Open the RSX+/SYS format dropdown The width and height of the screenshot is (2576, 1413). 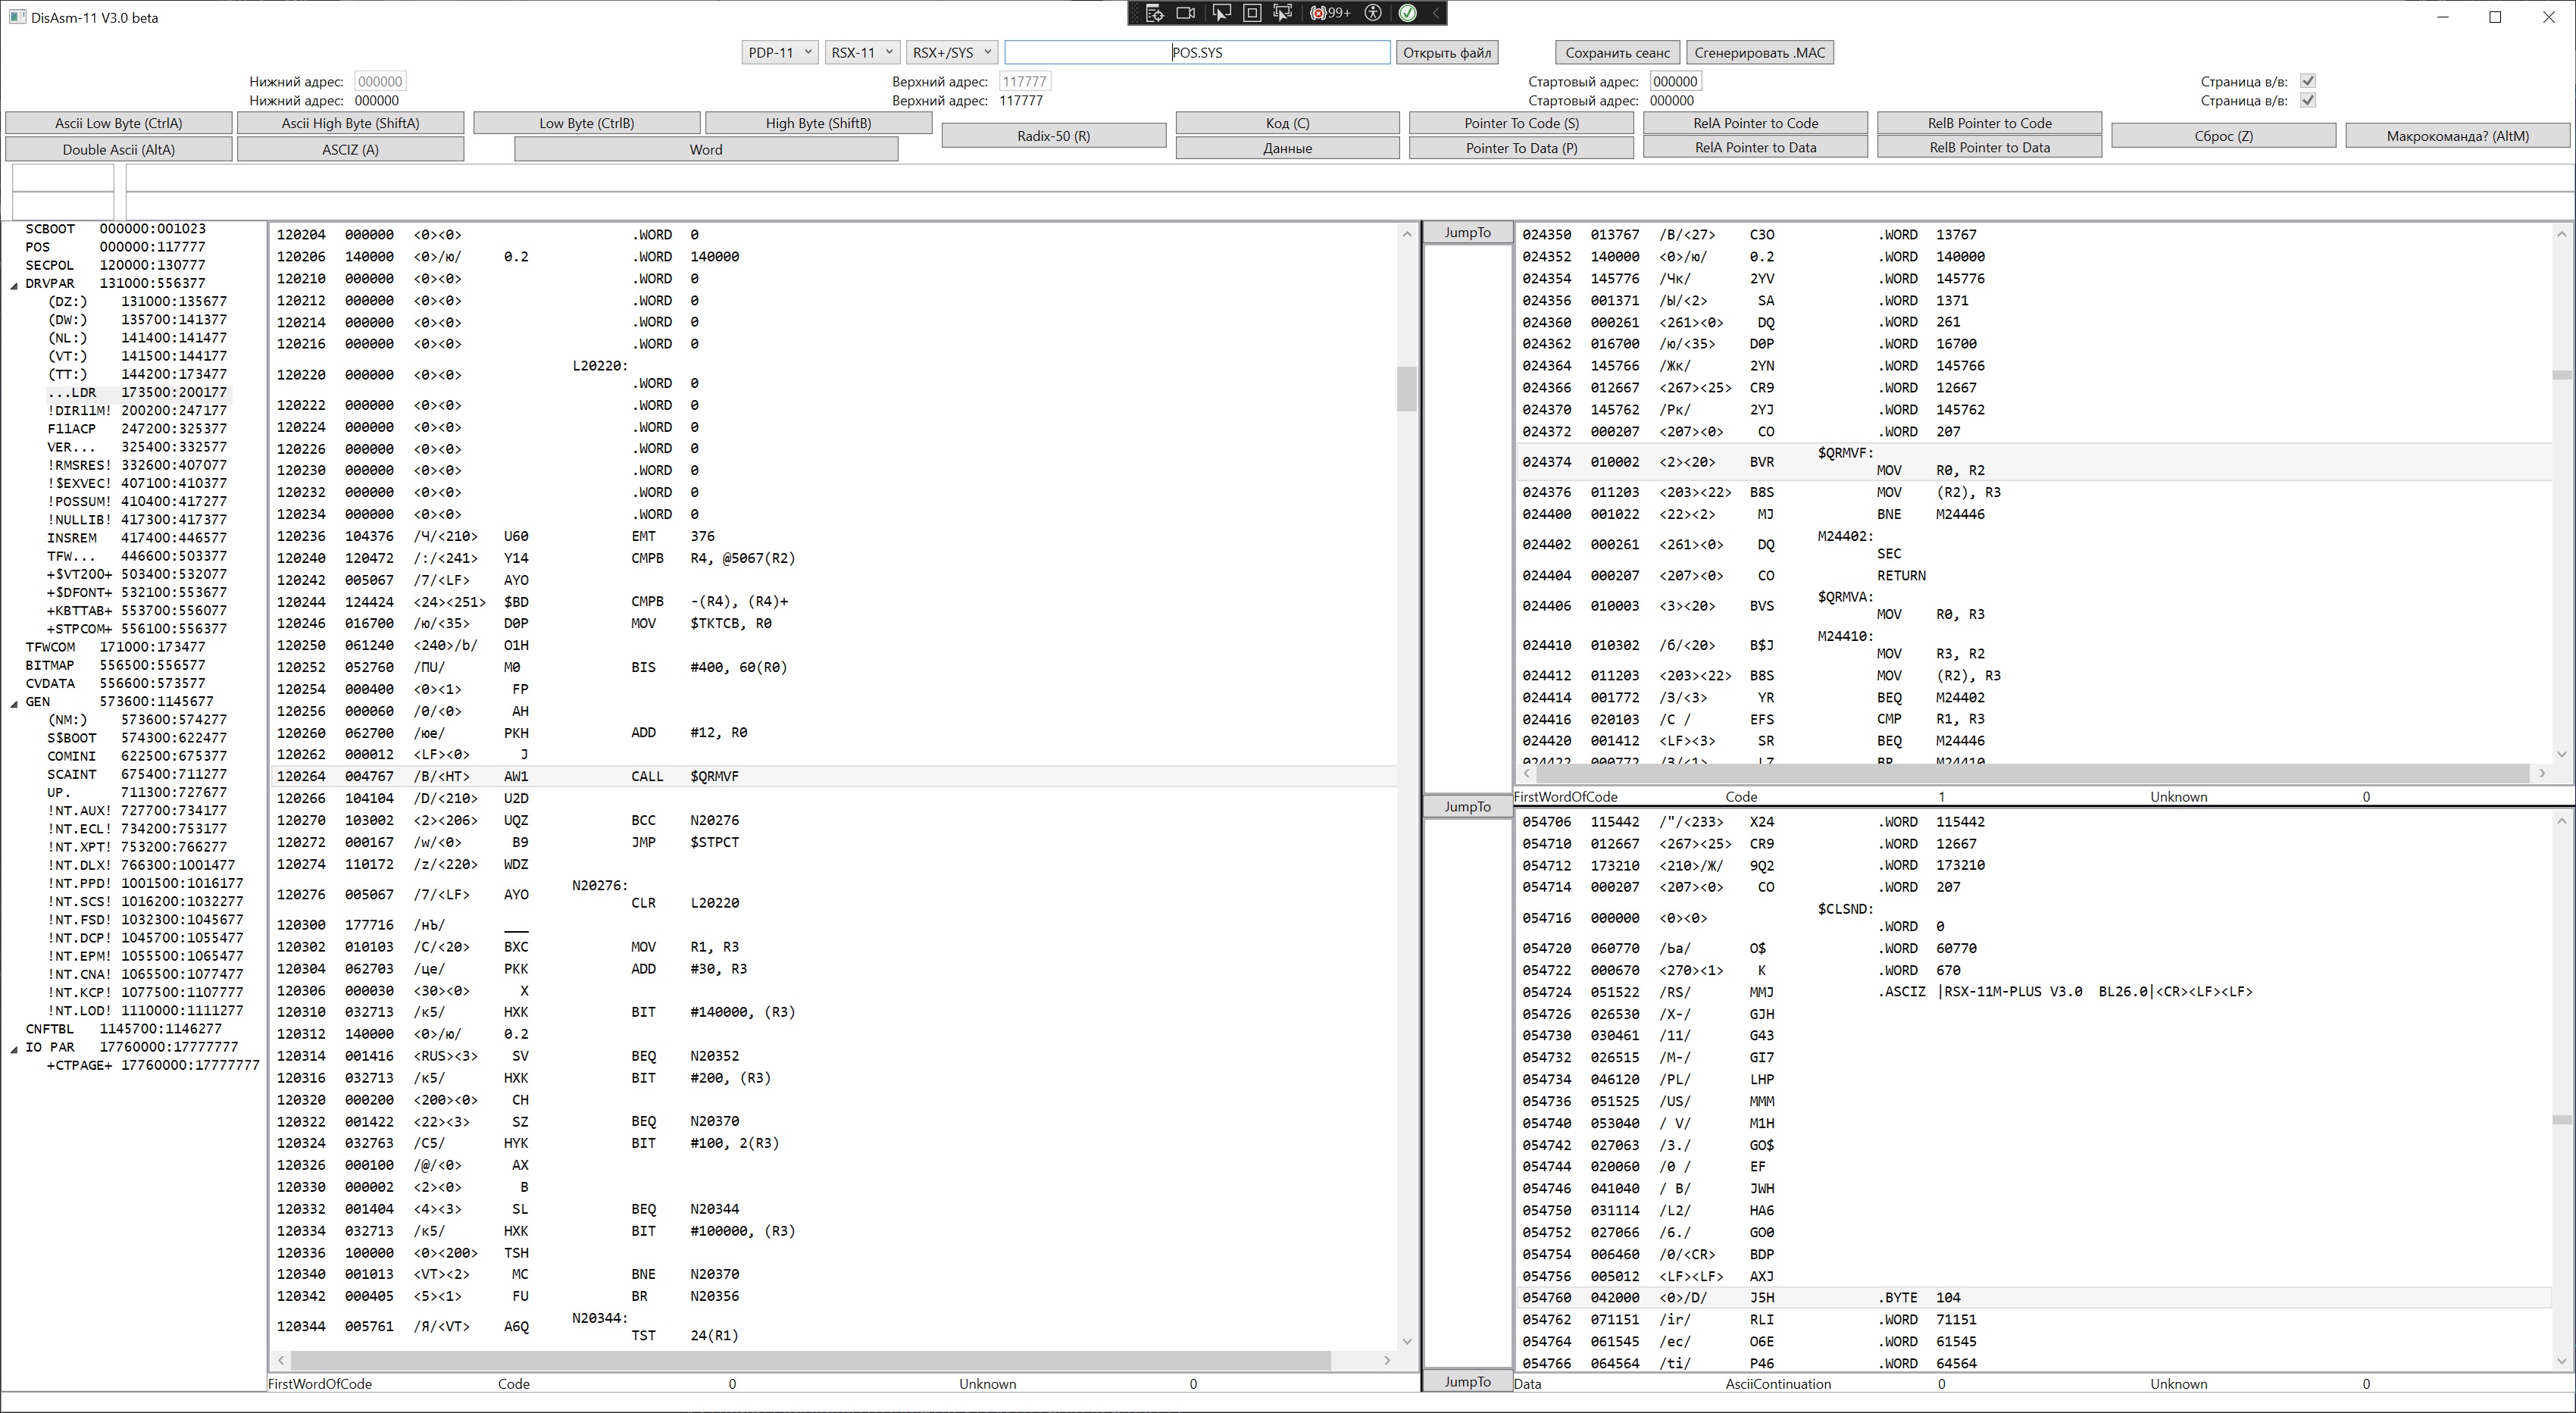tap(952, 52)
